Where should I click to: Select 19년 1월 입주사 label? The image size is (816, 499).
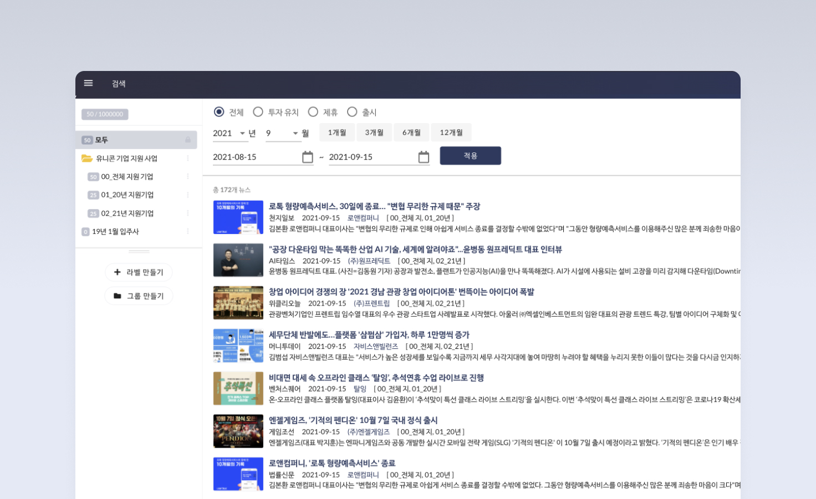(115, 231)
